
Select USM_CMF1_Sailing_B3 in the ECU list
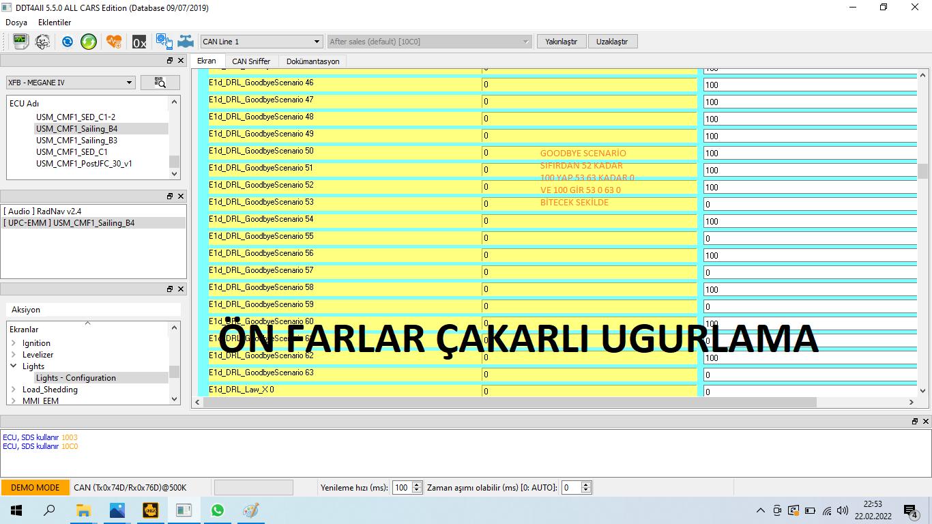coord(76,141)
